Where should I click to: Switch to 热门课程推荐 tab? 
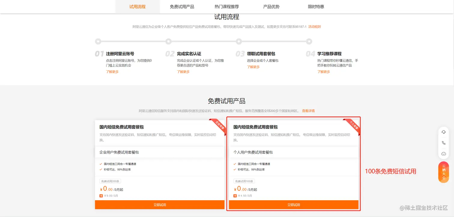point(227,7)
